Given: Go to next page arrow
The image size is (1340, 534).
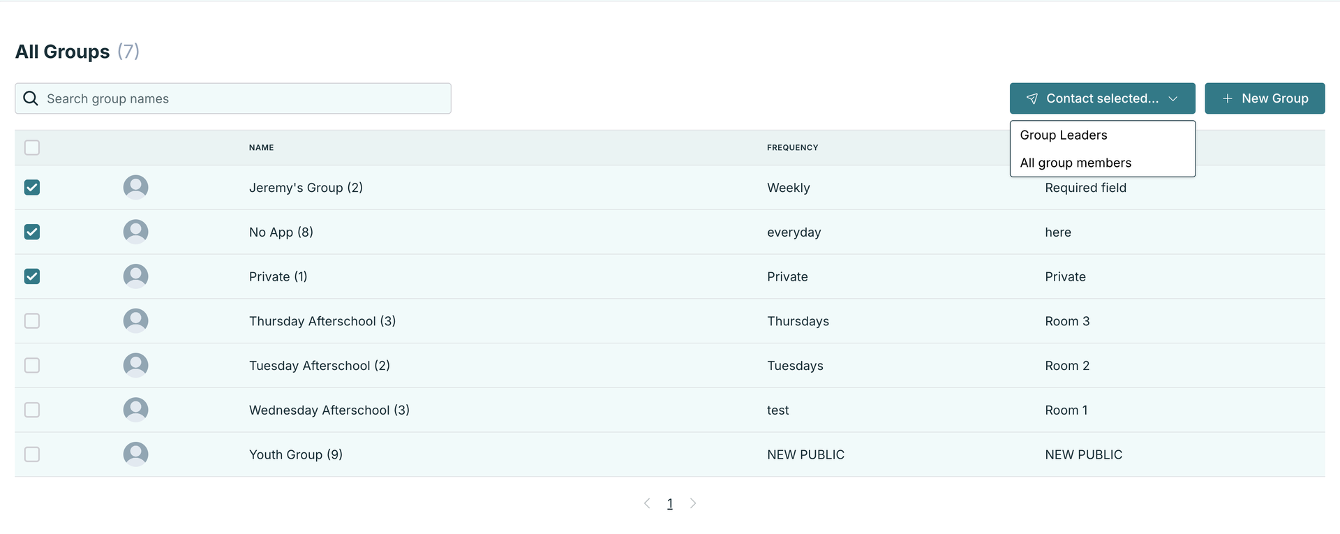Looking at the screenshot, I should (693, 503).
